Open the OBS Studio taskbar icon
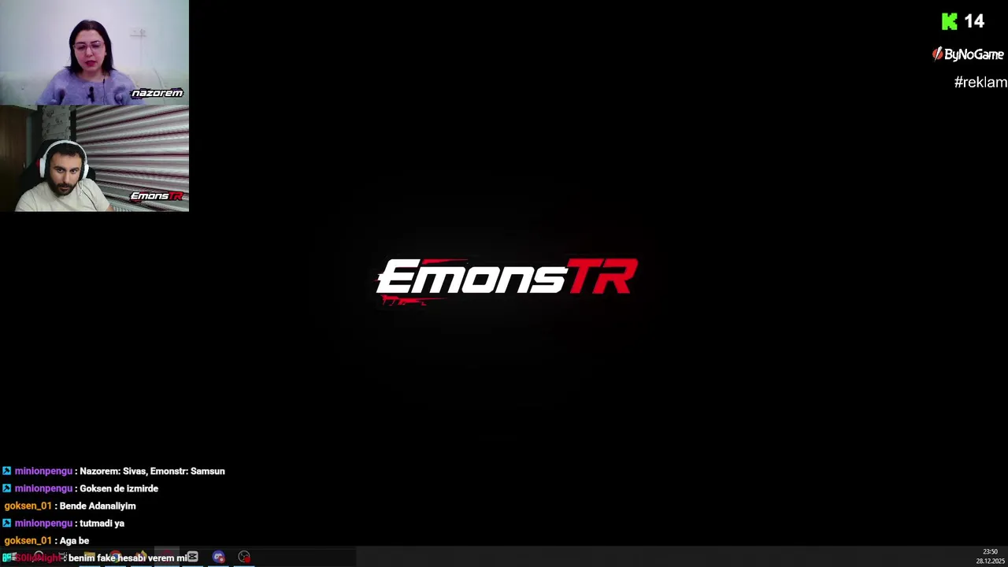The height and width of the screenshot is (567, 1008). coord(245,557)
